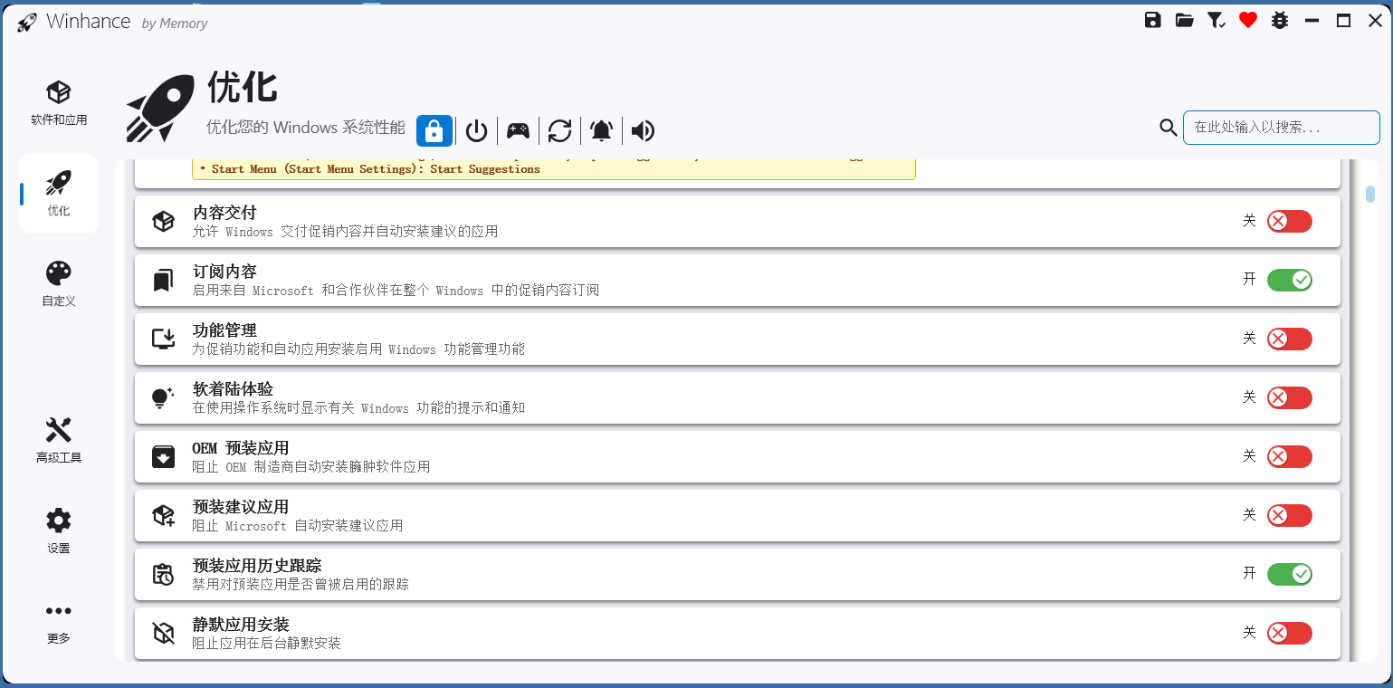Select the blue lock privacy section icon
Screen dimensions: 1393x688
pos(434,131)
